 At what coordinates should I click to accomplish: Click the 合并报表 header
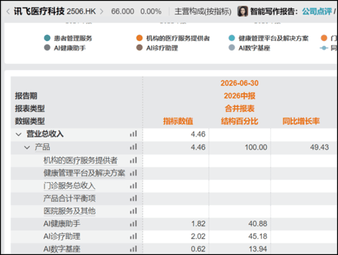pyautogui.click(x=239, y=109)
